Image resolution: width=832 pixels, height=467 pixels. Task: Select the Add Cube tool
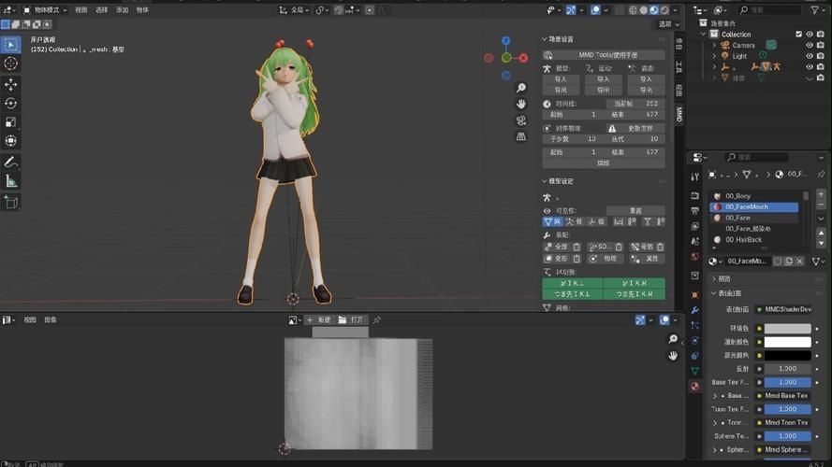(x=10, y=203)
